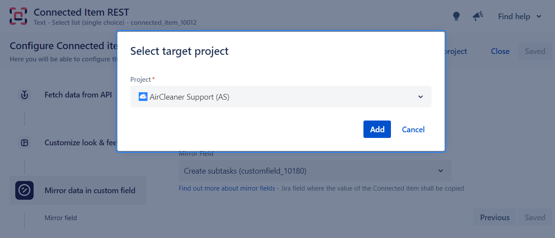Click the Fetch data from API step icon
555x238 pixels.
tap(25, 95)
